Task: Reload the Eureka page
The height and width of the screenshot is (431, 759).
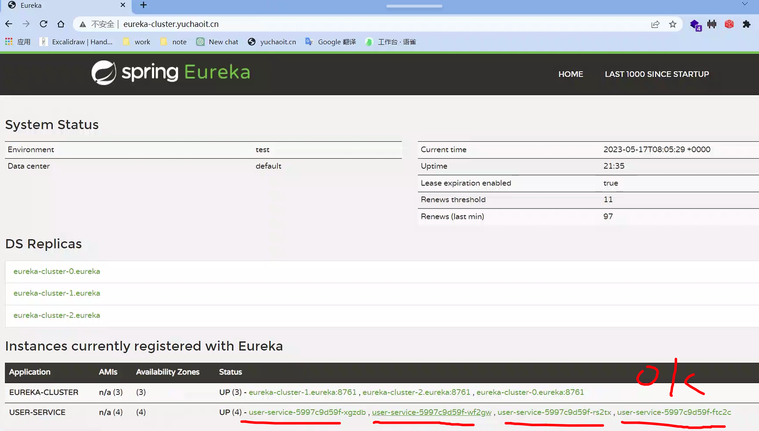Action: point(43,24)
